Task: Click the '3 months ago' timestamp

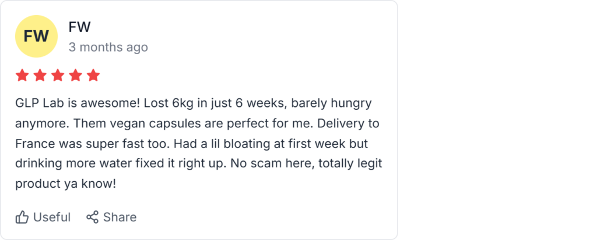Action: [108, 47]
